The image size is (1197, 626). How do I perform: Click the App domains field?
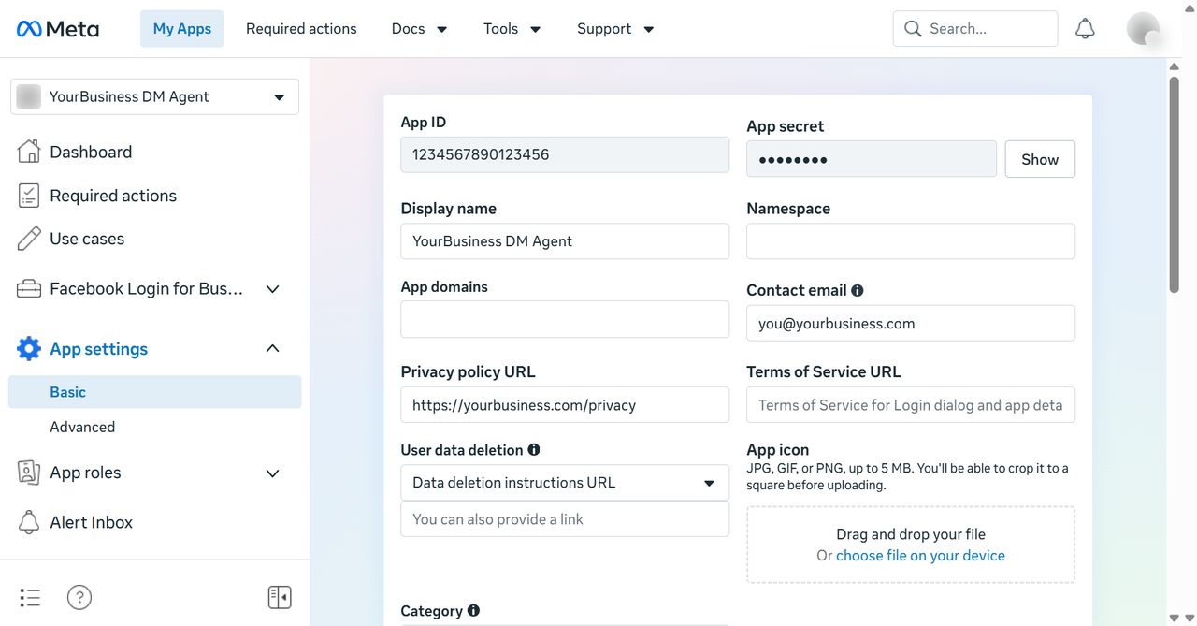coord(565,319)
